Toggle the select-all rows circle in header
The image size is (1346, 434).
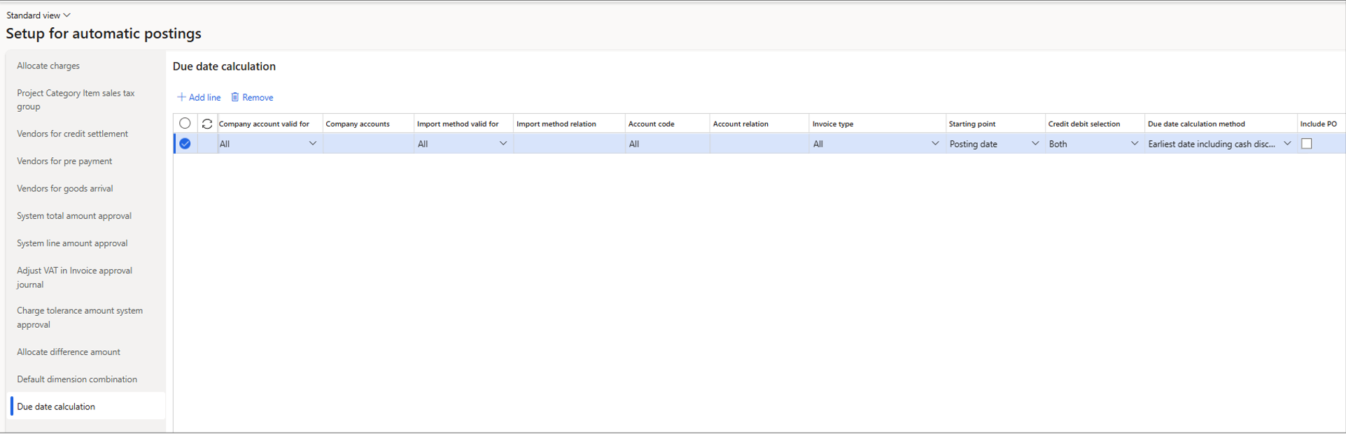pos(185,123)
